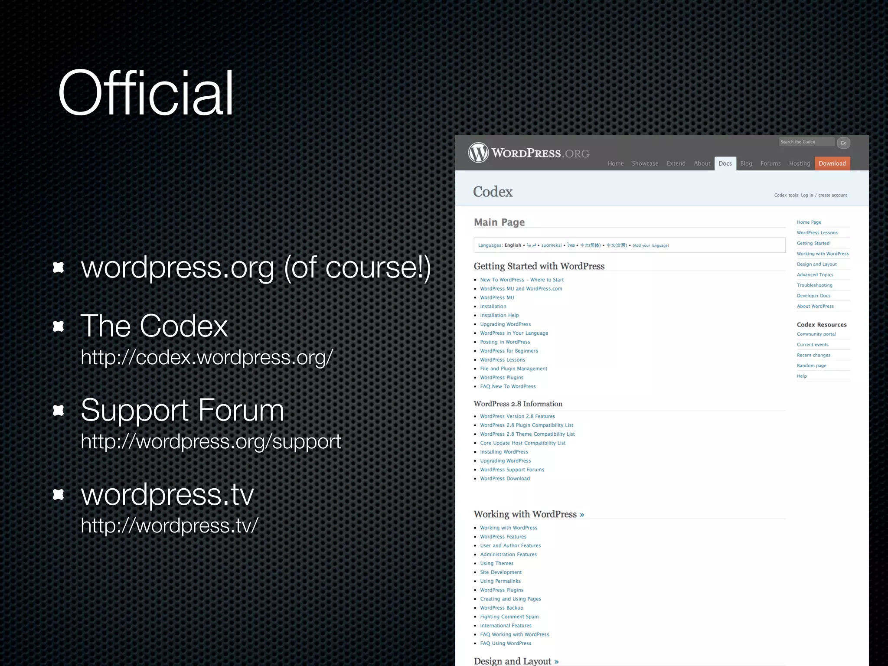Open Administration Features link
888x666 pixels.
click(508, 555)
